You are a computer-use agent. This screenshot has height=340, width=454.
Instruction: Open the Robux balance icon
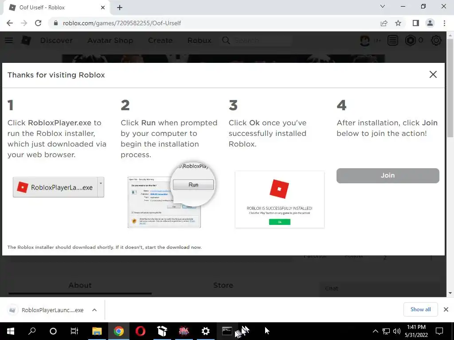[410, 40]
